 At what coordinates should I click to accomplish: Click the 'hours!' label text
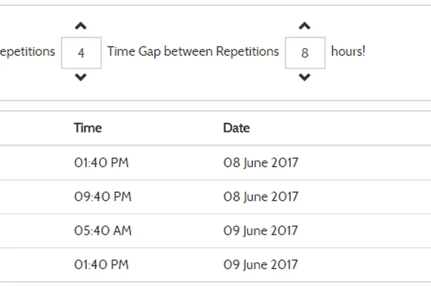point(348,52)
